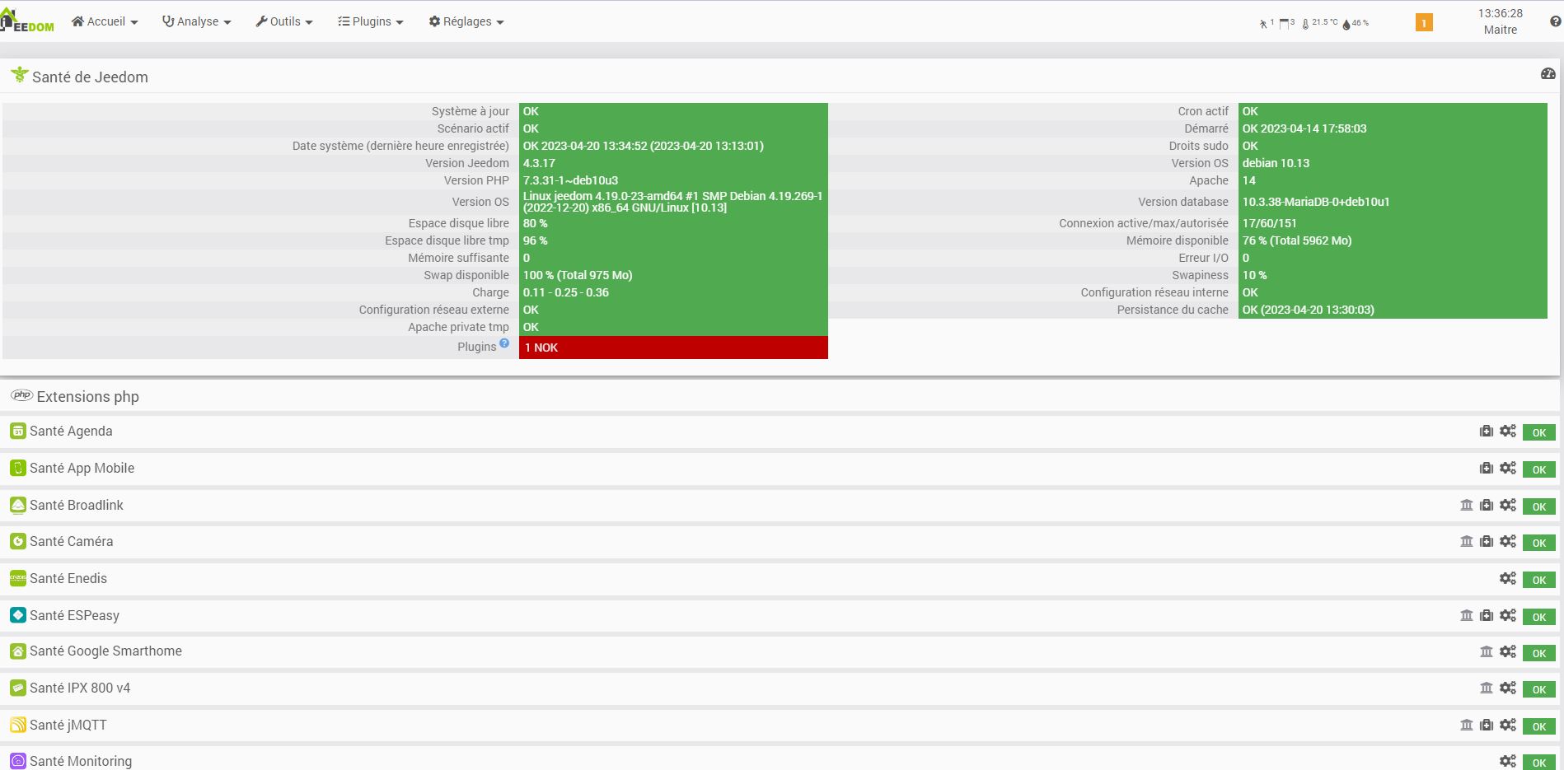Screen dimensions: 1564x770
Task: Open Caméra plugin configuration gears
Action: [x=1508, y=541]
